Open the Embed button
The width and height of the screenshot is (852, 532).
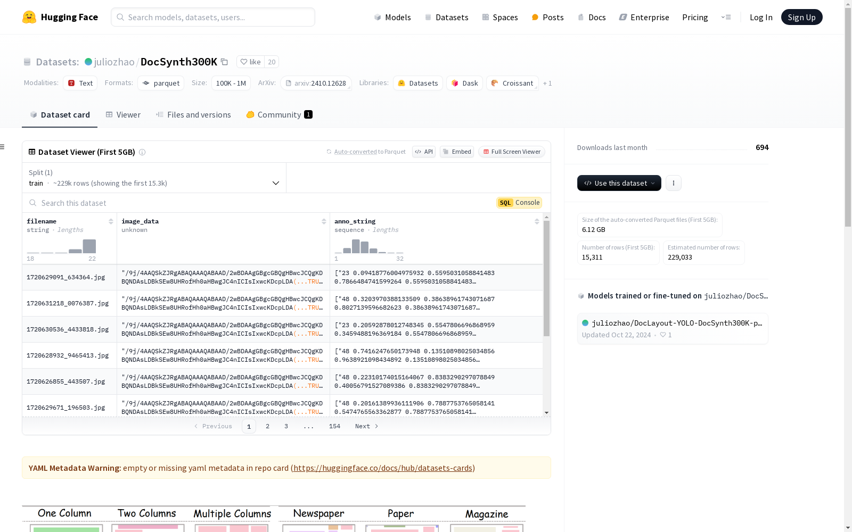[x=457, y=152]
